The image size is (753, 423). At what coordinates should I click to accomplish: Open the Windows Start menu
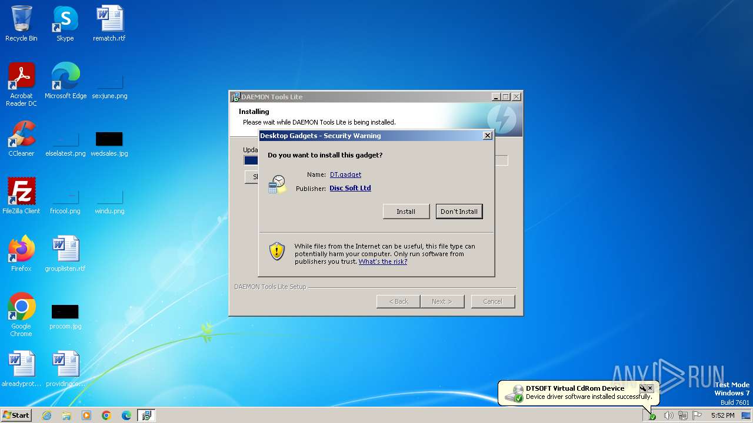click(16, 415)
